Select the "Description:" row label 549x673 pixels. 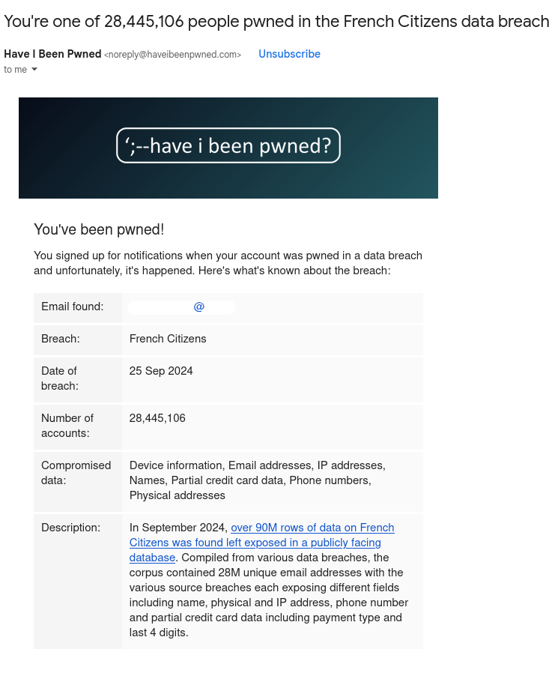[x=70, y=528]
